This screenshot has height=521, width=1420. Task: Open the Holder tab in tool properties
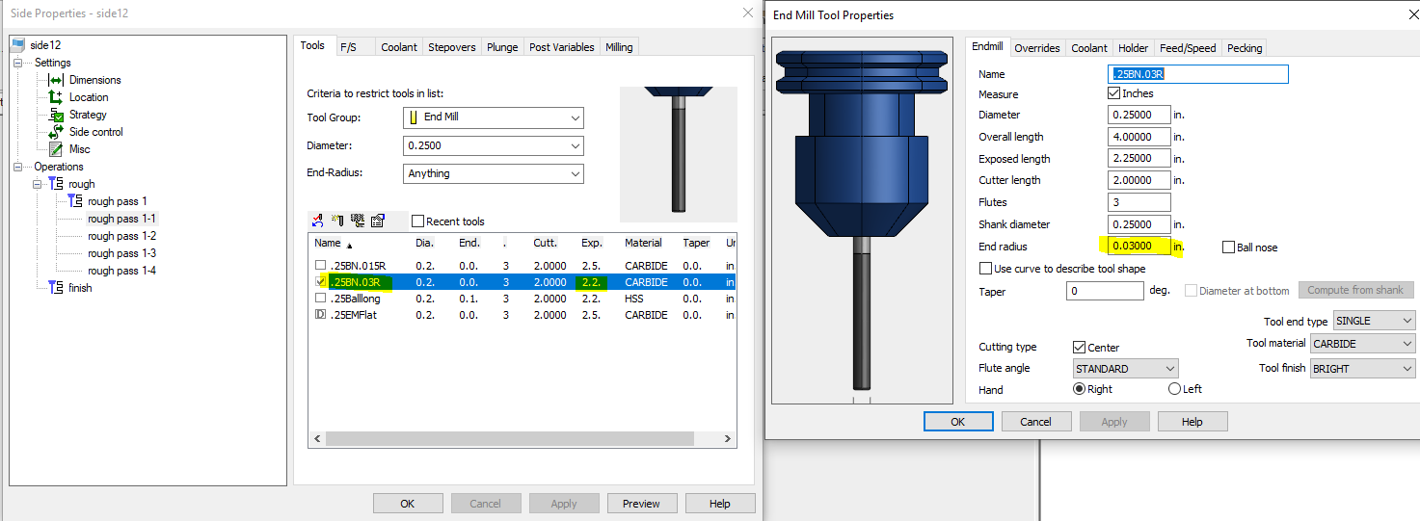point(1134,48)
